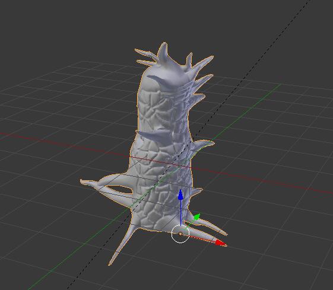Click the red X-axis gizmo arrowhead

[220, 243]
